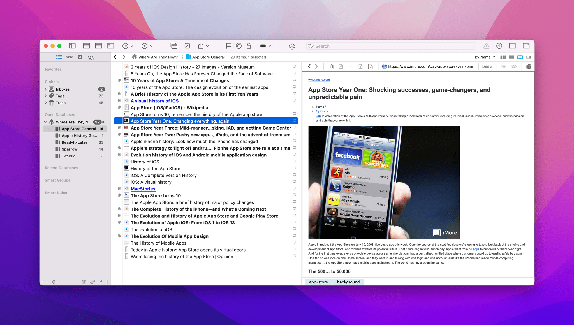574x325 pixels.
Task: Switch to list view mode
Action: tap(511, 57)
